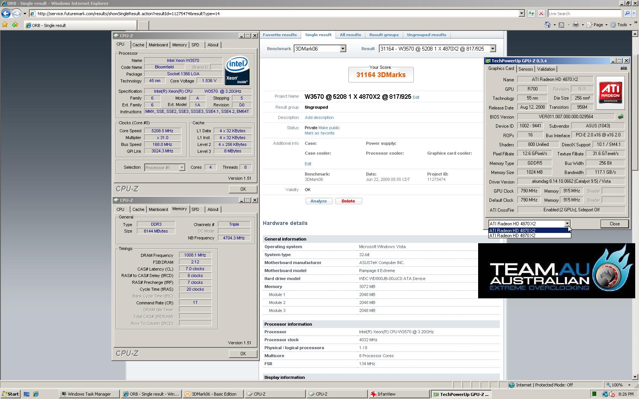639x399 pixels.
Task: Switch to Cache tab in top CPU-Z
Action: 138,45
